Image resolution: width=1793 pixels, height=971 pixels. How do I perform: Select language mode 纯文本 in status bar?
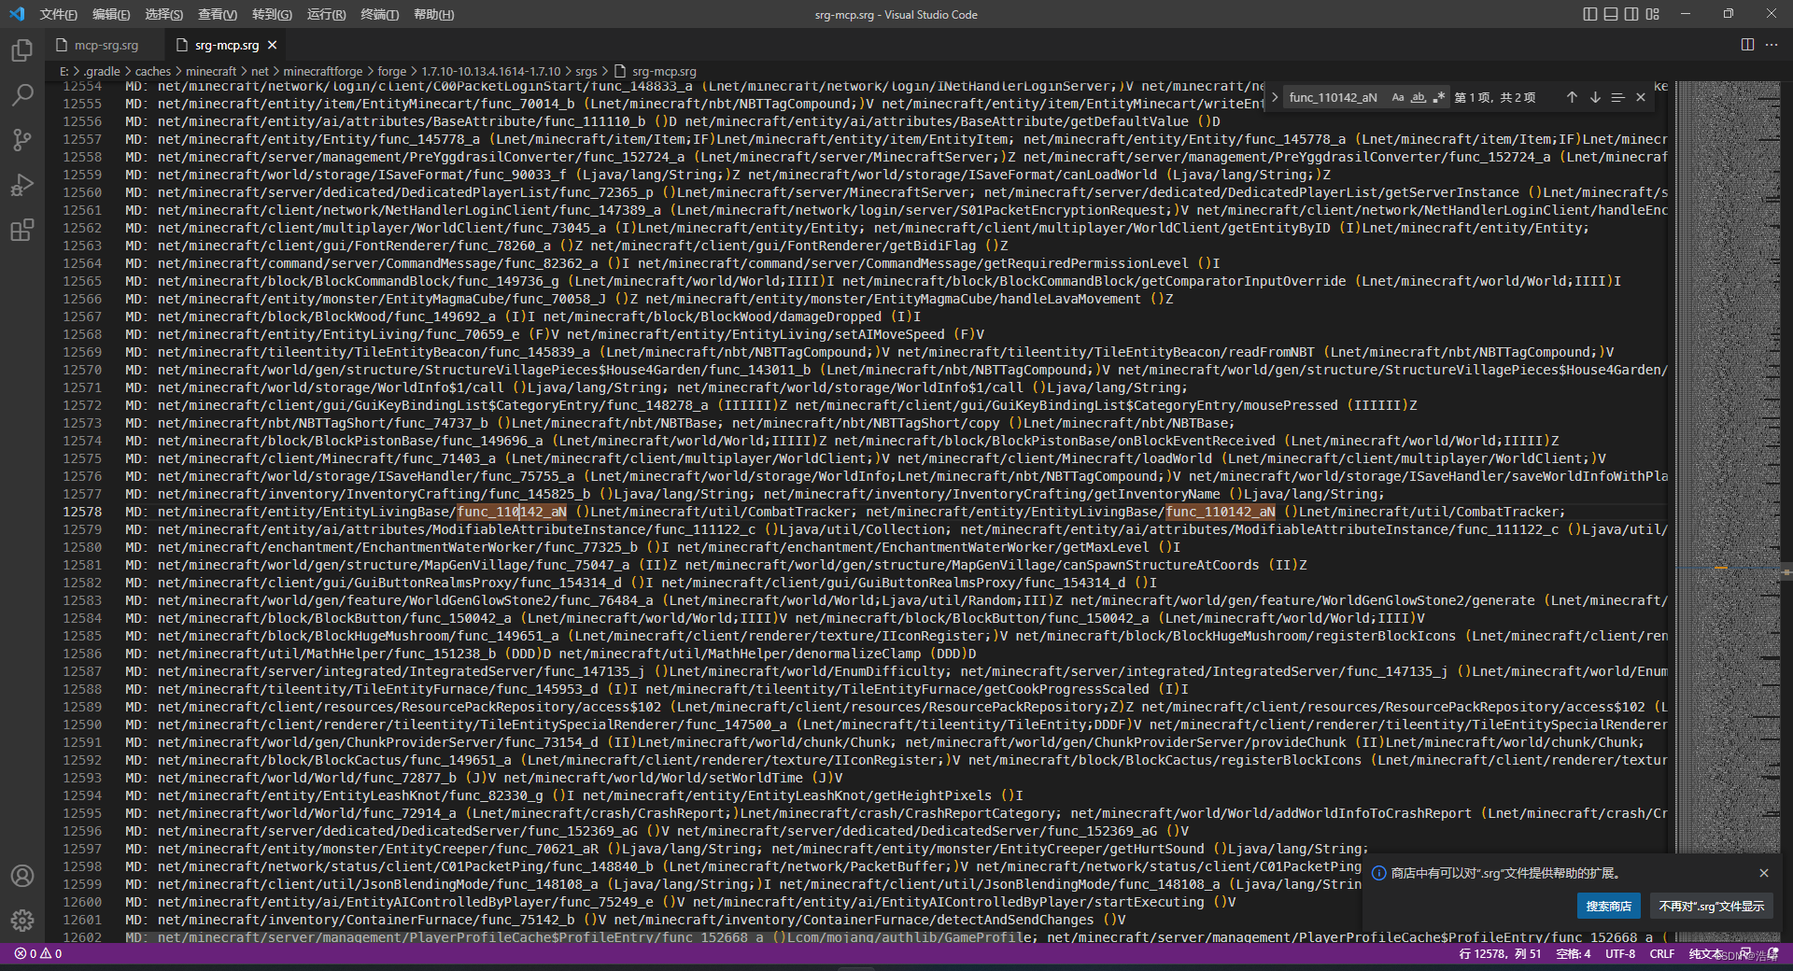point(1705,953)
